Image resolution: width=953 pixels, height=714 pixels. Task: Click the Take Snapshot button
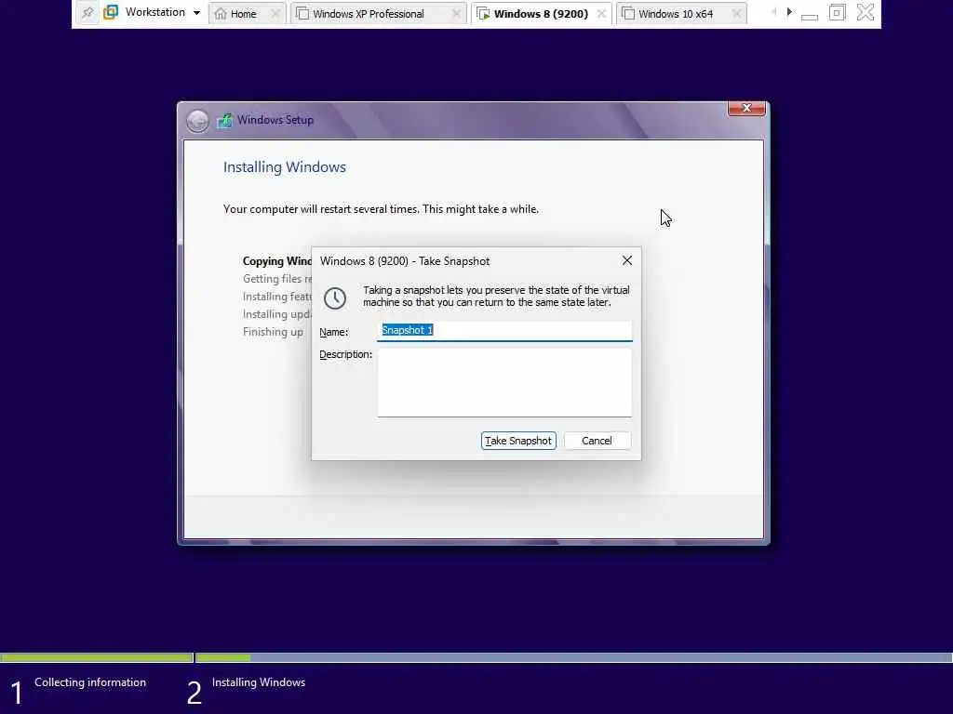(x=518, y=441)
